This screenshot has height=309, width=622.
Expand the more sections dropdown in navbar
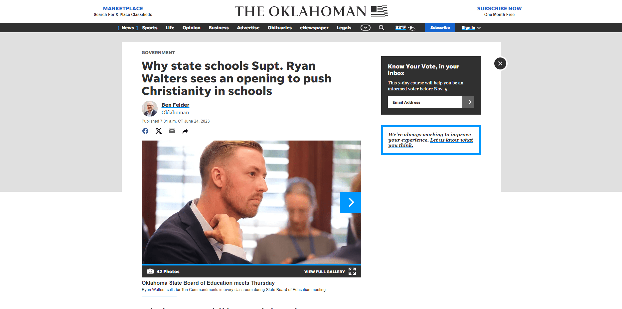click(366, 28)
